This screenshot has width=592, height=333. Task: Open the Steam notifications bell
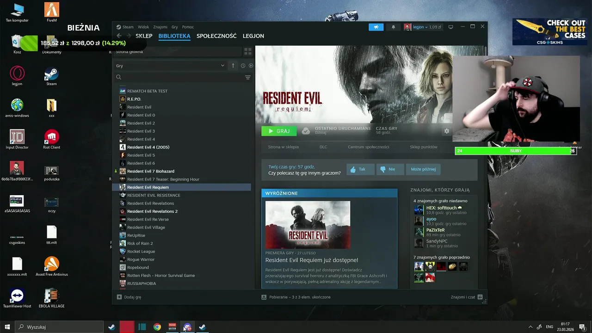point(394,27)
